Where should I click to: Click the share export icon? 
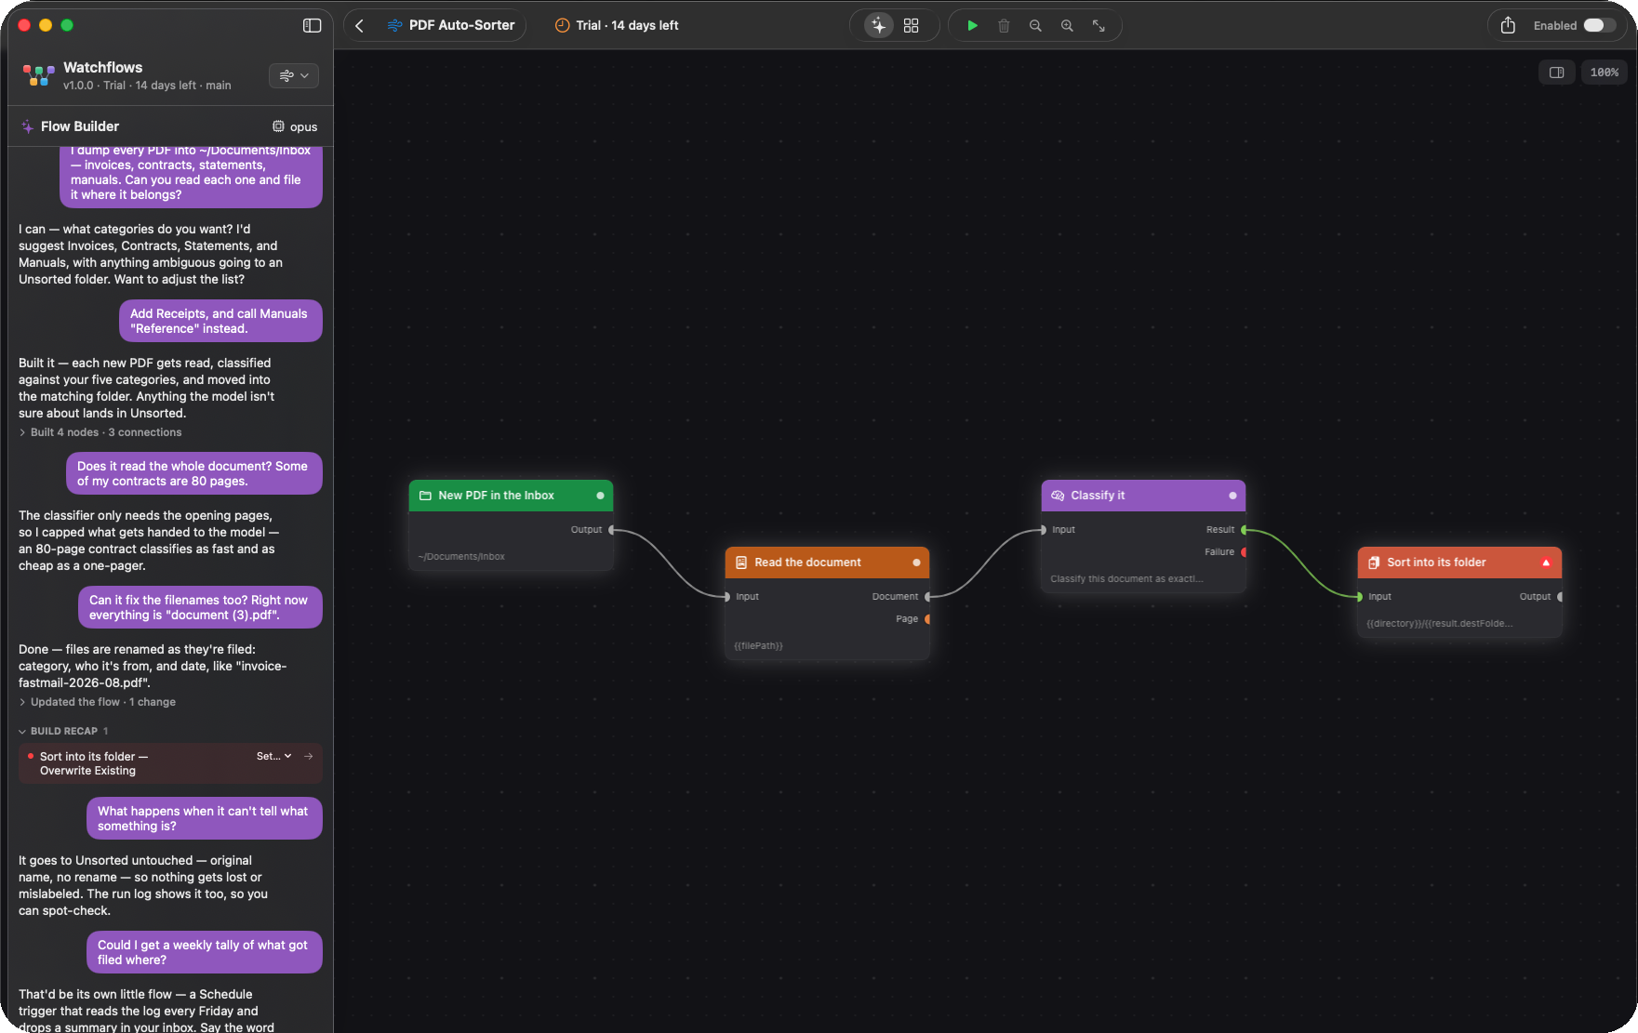[1508, 26]
